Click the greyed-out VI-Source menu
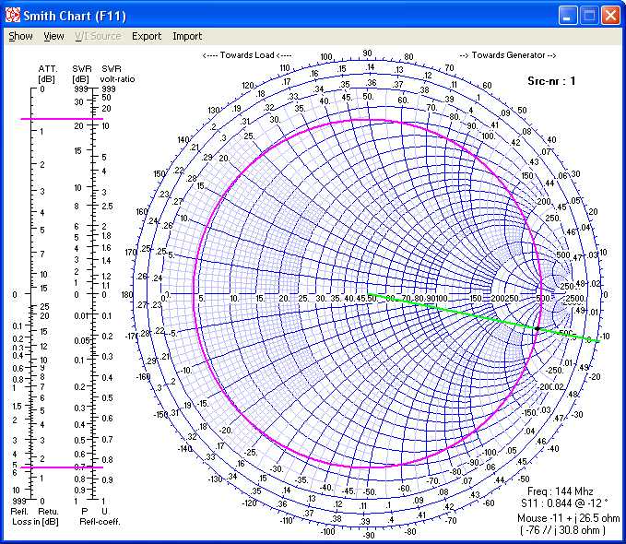626x544 pixels. tap(98, 37)
